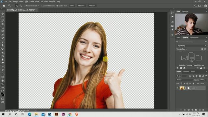The height and width of the screenshot is (117, 208).
Task: Select the Hand tool
Action: coord(3,81)
